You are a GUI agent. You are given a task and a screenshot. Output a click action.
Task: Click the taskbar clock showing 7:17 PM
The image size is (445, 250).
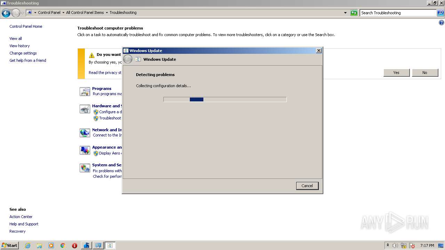tap(427, 245)
